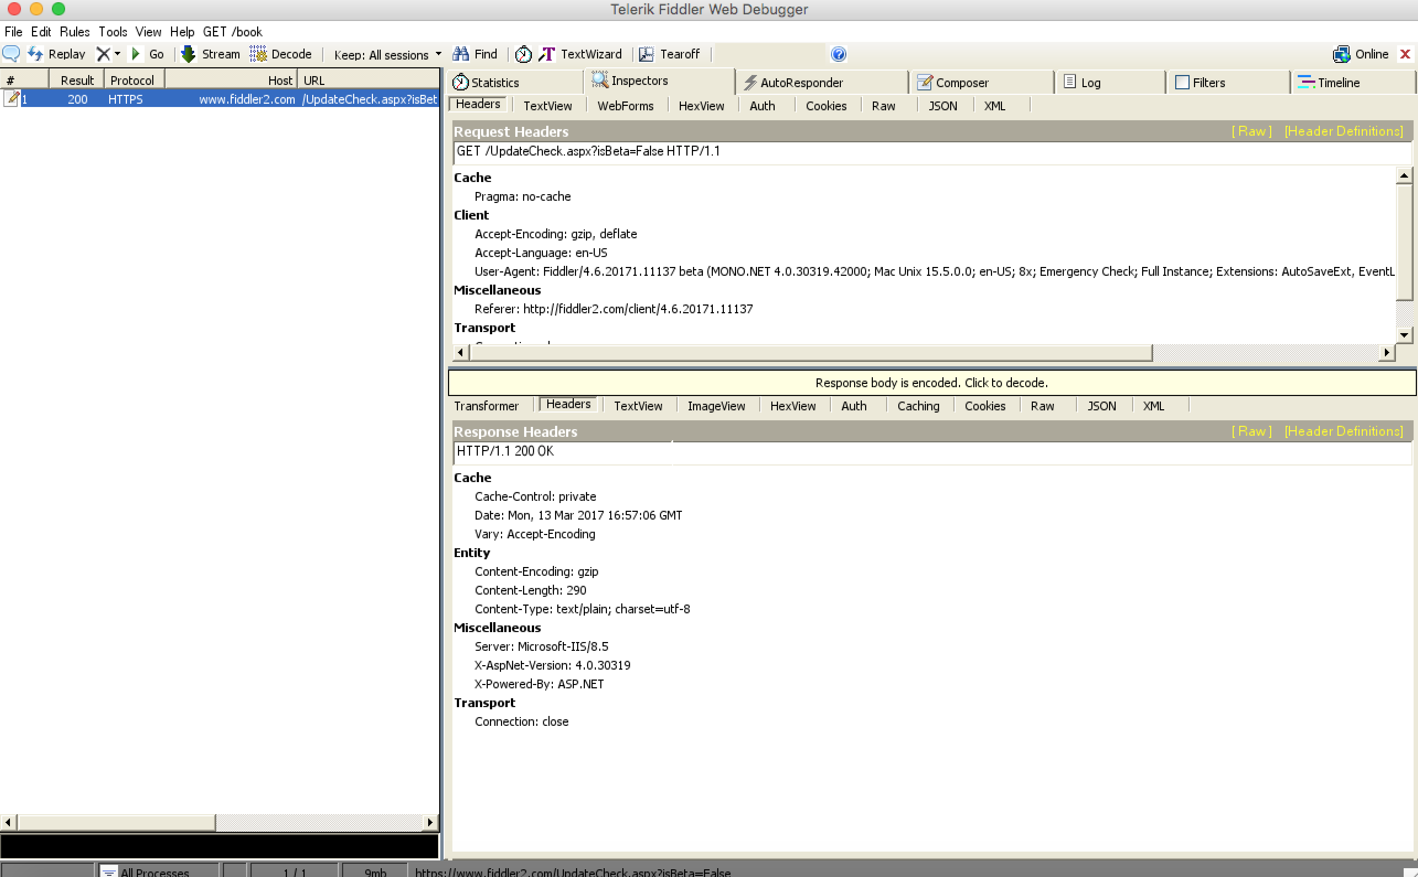Click the session row edit icon

[x=12, y=99]
